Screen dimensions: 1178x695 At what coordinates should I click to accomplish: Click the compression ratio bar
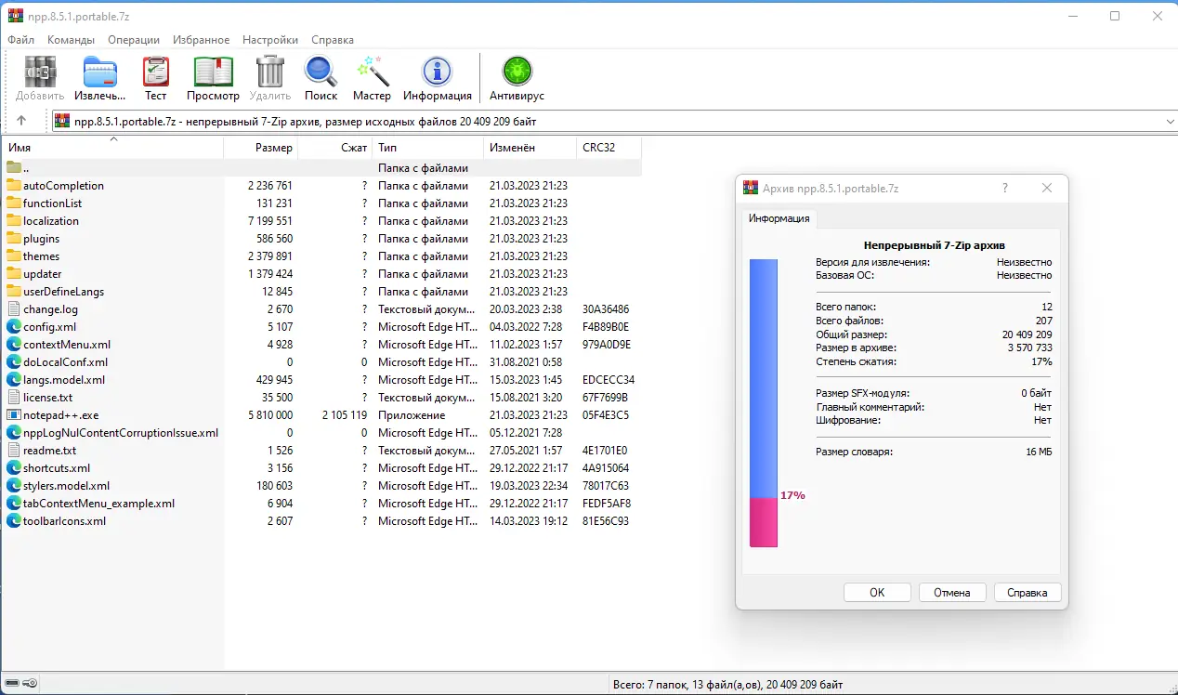point(764,403)
